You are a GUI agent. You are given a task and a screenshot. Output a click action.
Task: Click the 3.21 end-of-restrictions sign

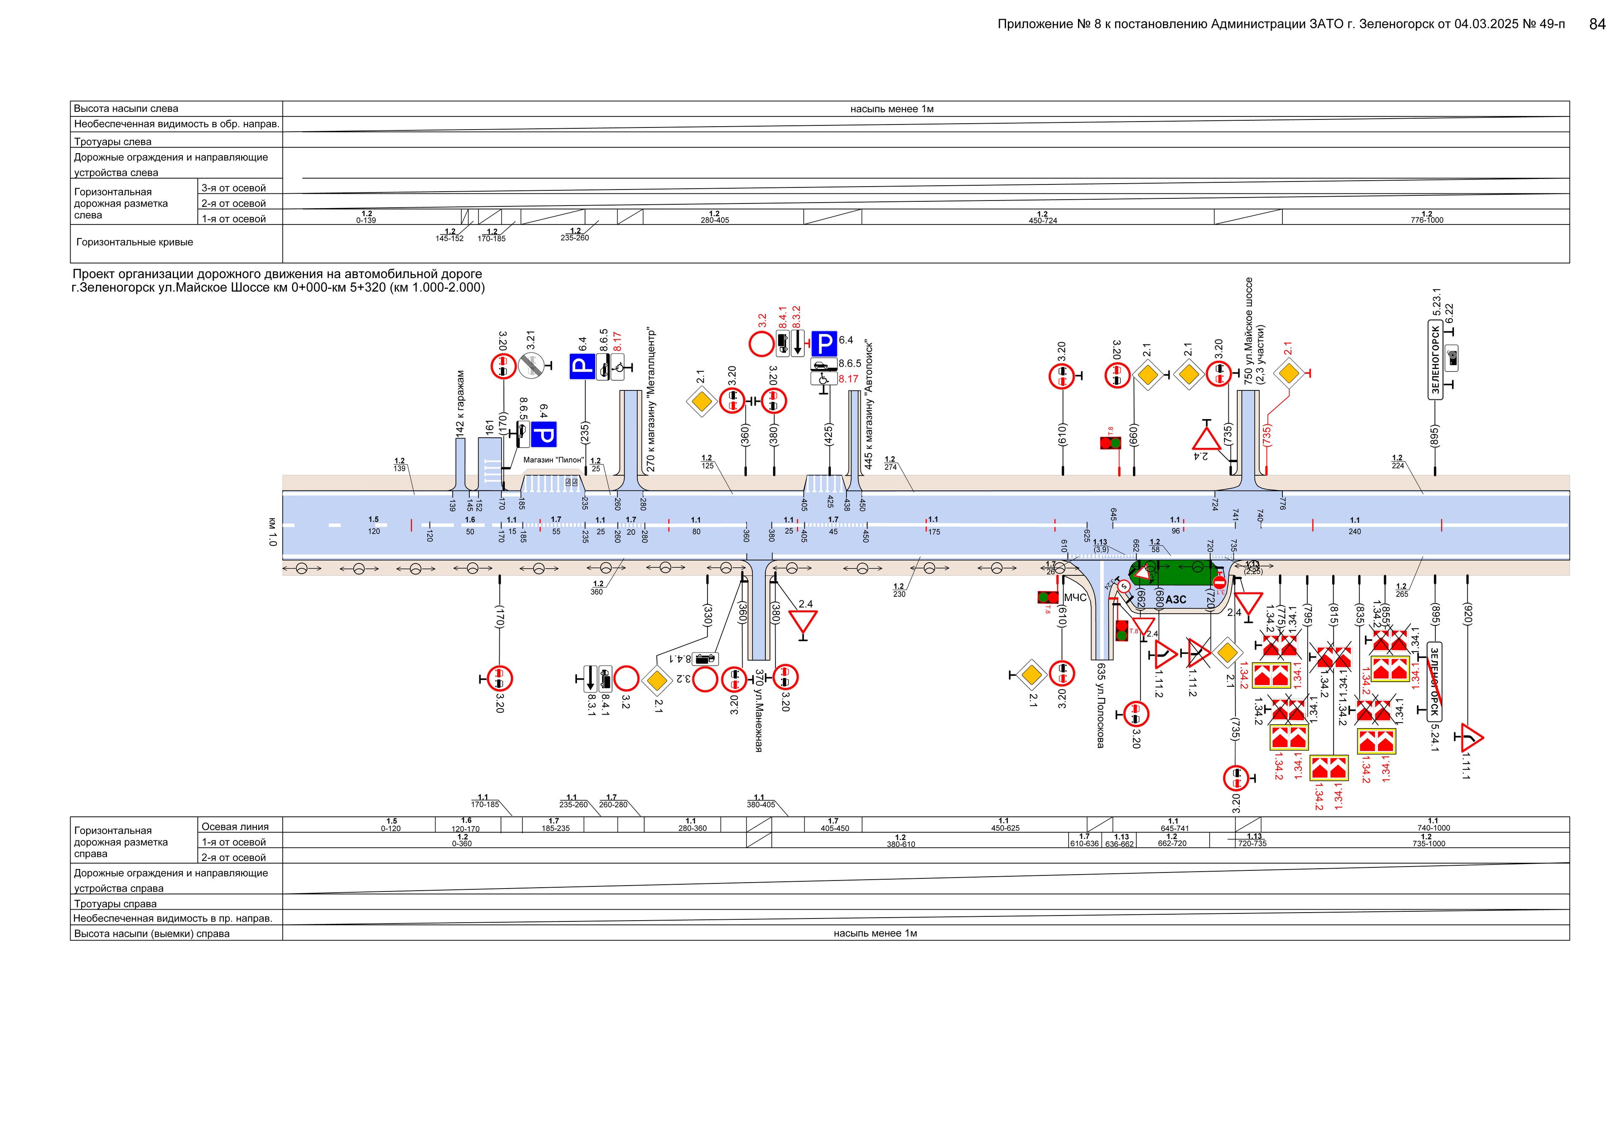pos(531,366)
